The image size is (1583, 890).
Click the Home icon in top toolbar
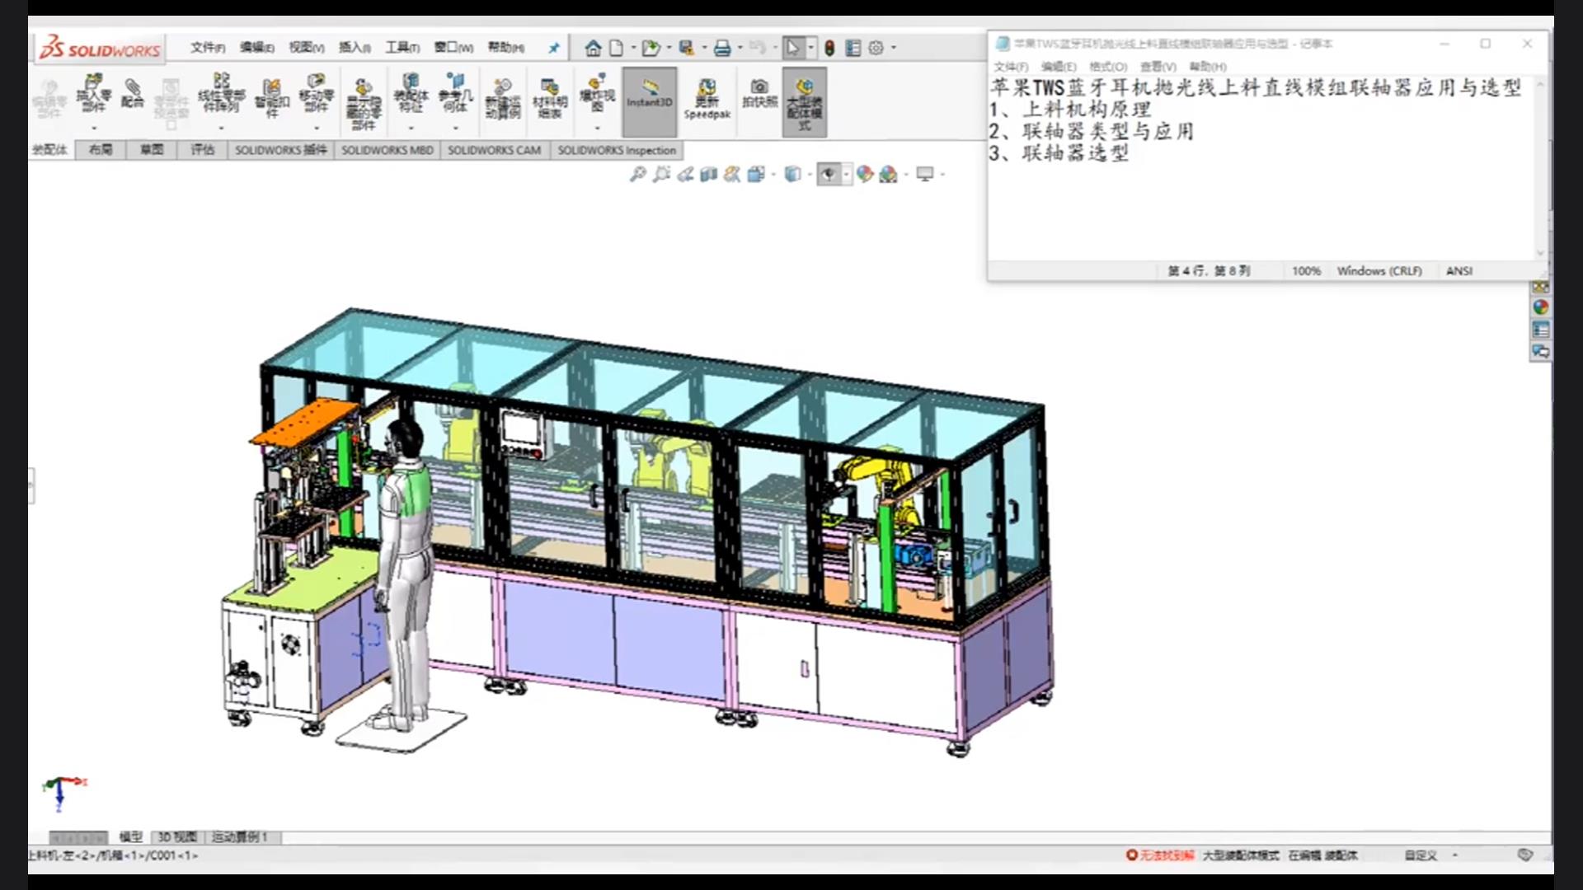click(x=593, y=48)
